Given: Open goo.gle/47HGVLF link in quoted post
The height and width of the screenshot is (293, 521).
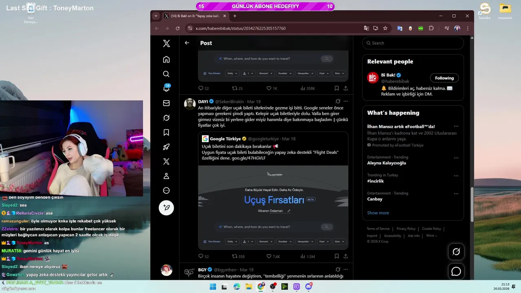Looking at the screenshot, I should pyautogui.click(x=249, y=158).
